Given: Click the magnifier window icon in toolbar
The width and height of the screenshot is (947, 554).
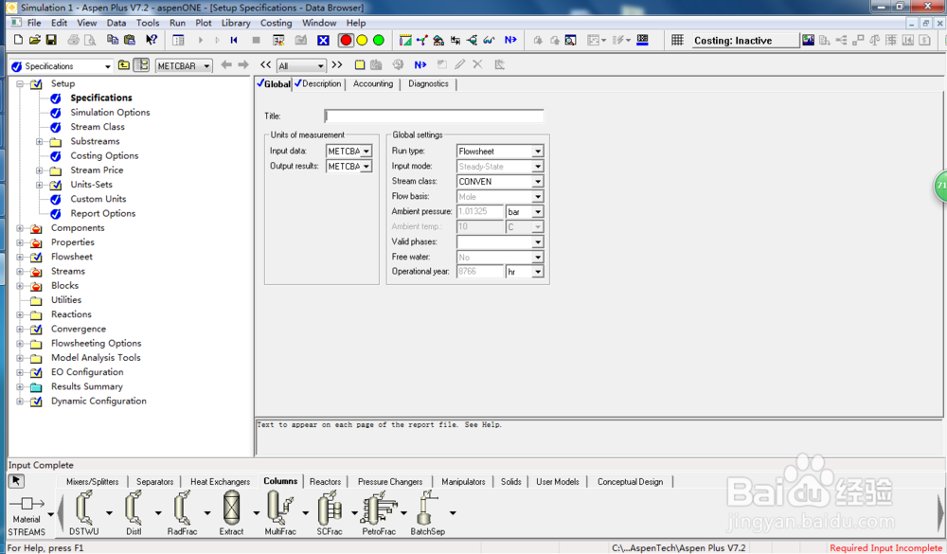Looking at the screenshot, I should coord(570,40).
